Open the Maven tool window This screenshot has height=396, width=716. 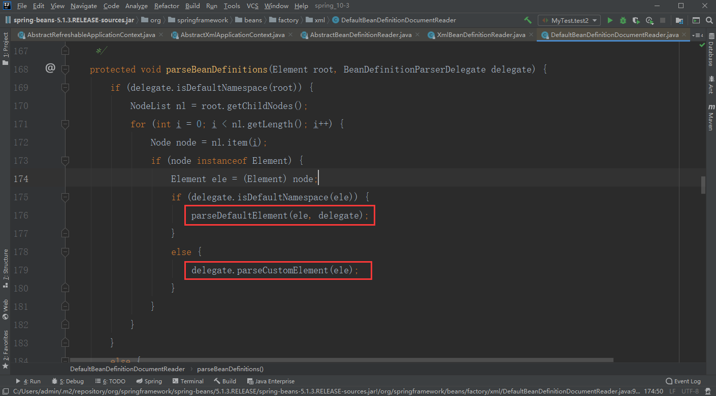710,118
